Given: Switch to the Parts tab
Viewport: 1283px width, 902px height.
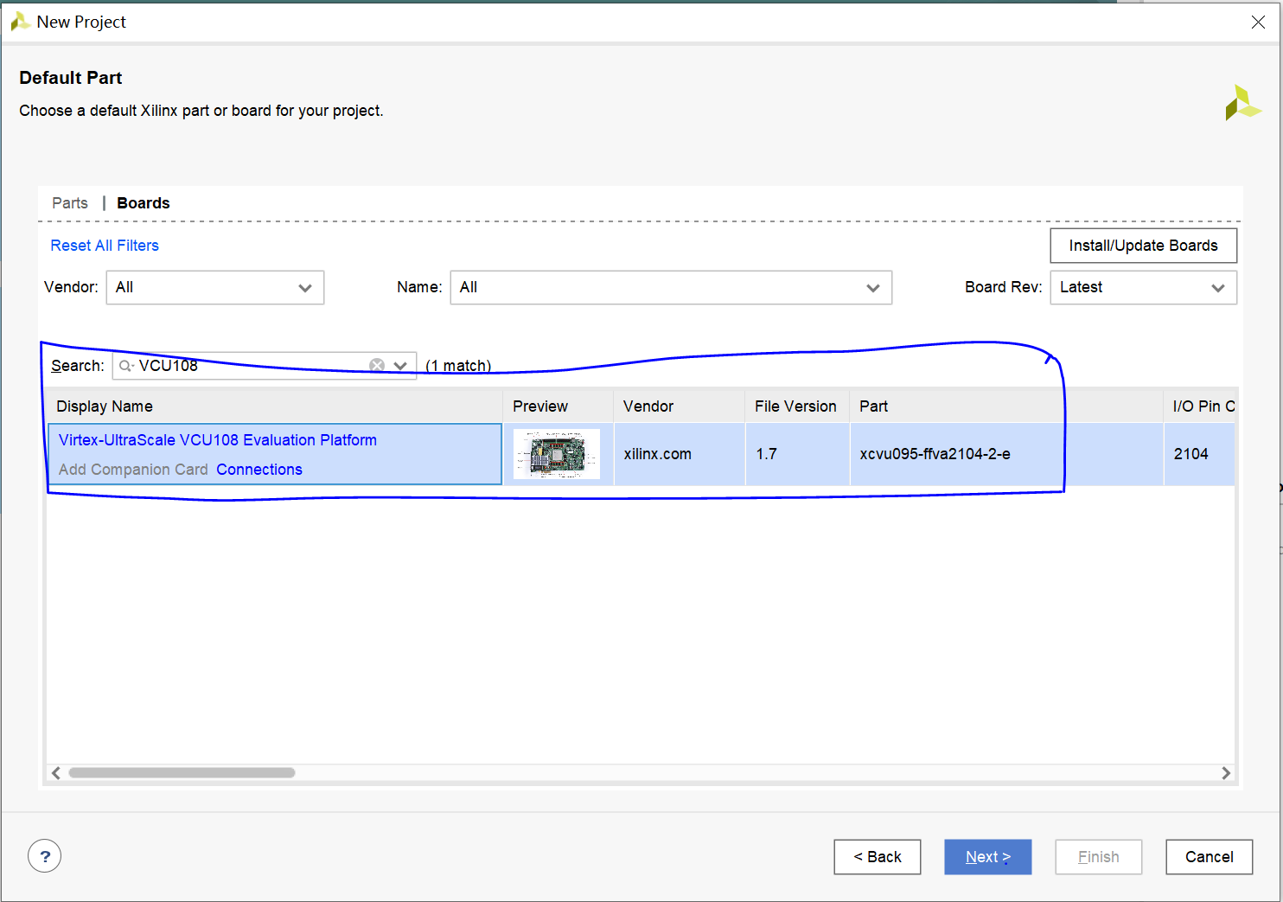Looking at the screenshot, I should 70,203.
